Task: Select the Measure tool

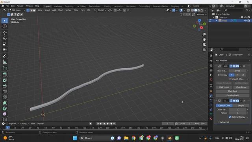Action: coord(5,62)
